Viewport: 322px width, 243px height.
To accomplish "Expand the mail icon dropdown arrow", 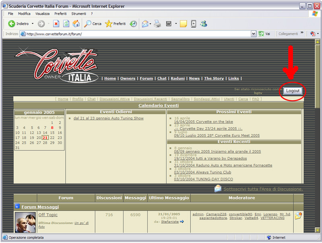I will pyautogui.click(x=150, y=24).
